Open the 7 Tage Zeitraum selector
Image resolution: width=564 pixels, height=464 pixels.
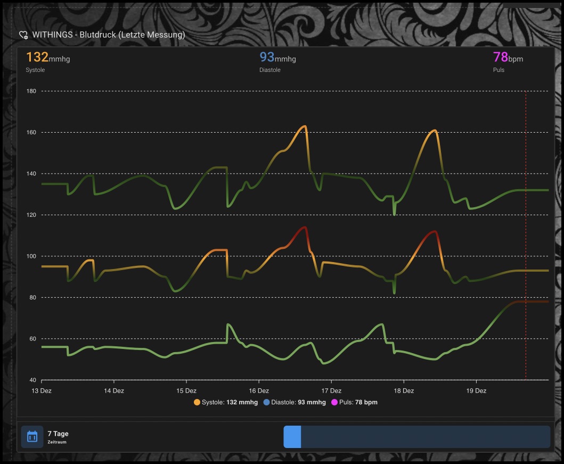pyautogui.click(x=58, y=437)
